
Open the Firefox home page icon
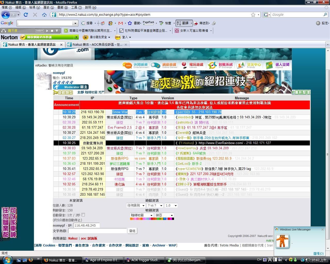point(44,15)
